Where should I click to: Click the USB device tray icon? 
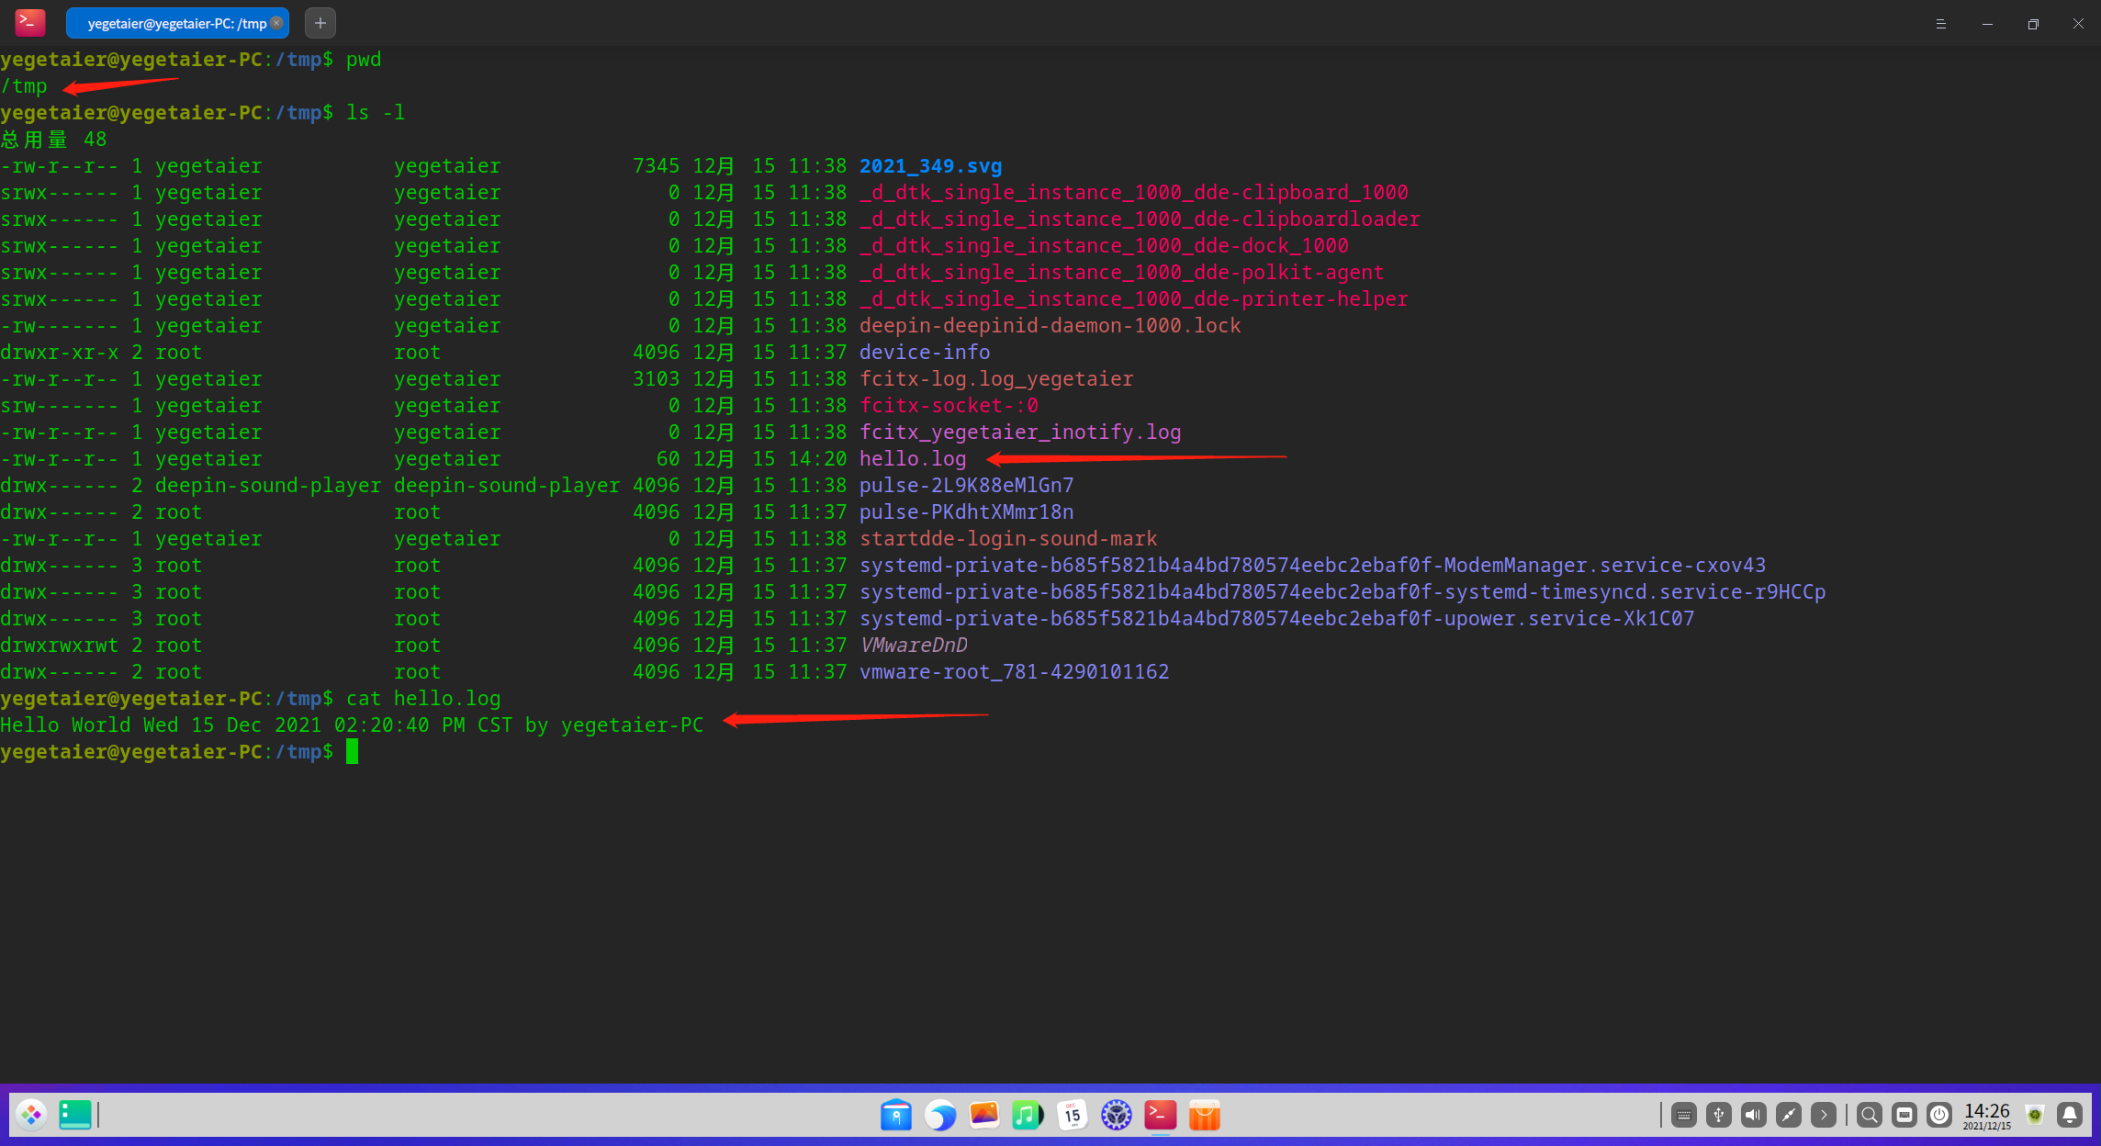1718,1115
